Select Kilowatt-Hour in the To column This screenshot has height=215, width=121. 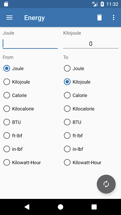tap(83, 163)
